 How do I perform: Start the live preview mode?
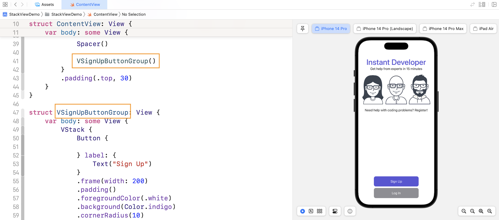(x=303, y=211)
